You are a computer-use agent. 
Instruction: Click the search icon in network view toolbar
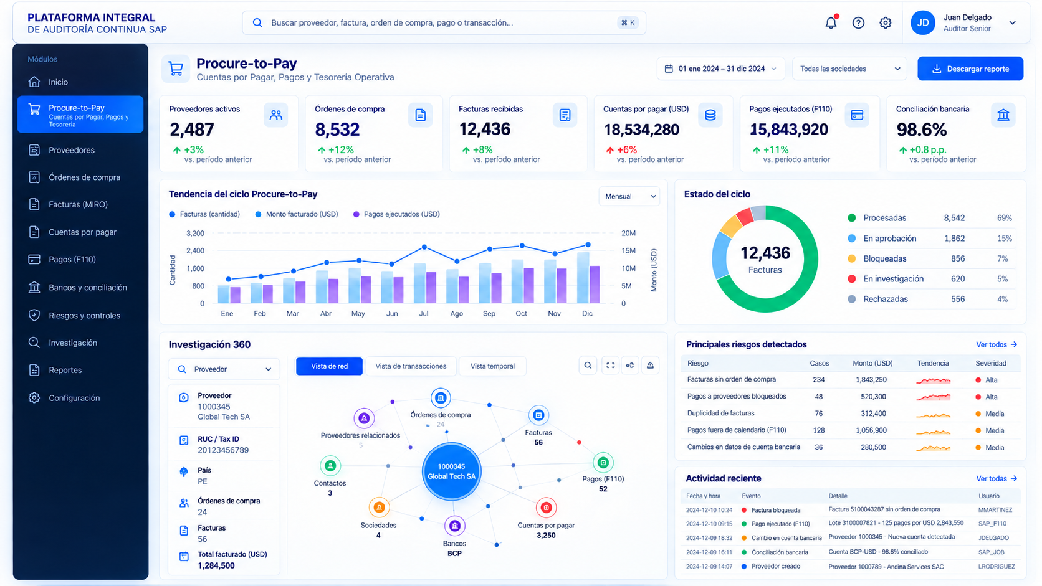pyautogui.click(x=588, y=366)
